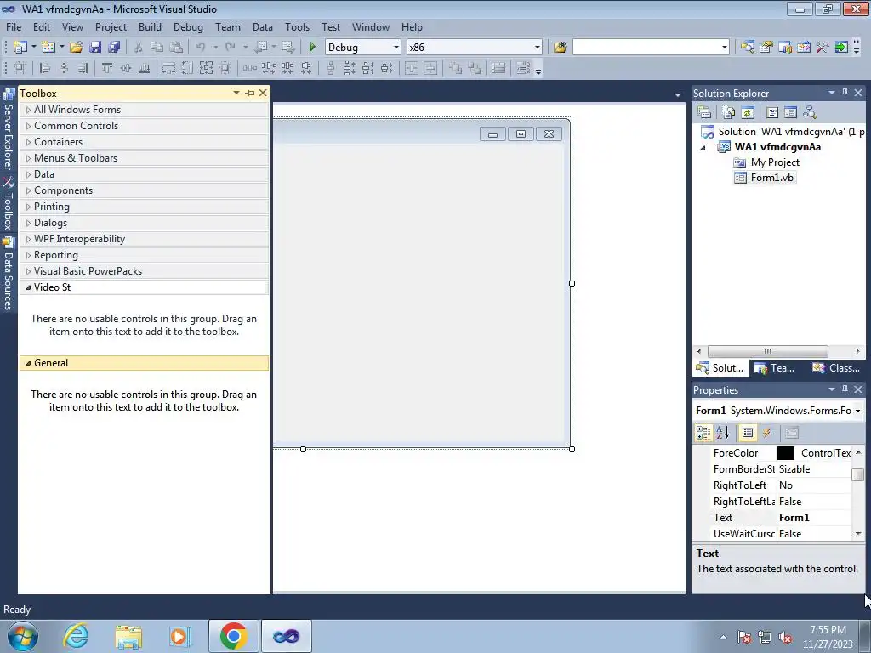
Task: Click the New Project toolbar icon
Action: coord(20,48)
